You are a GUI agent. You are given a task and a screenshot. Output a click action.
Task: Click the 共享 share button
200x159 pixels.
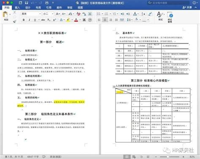(x=187, y=8)
